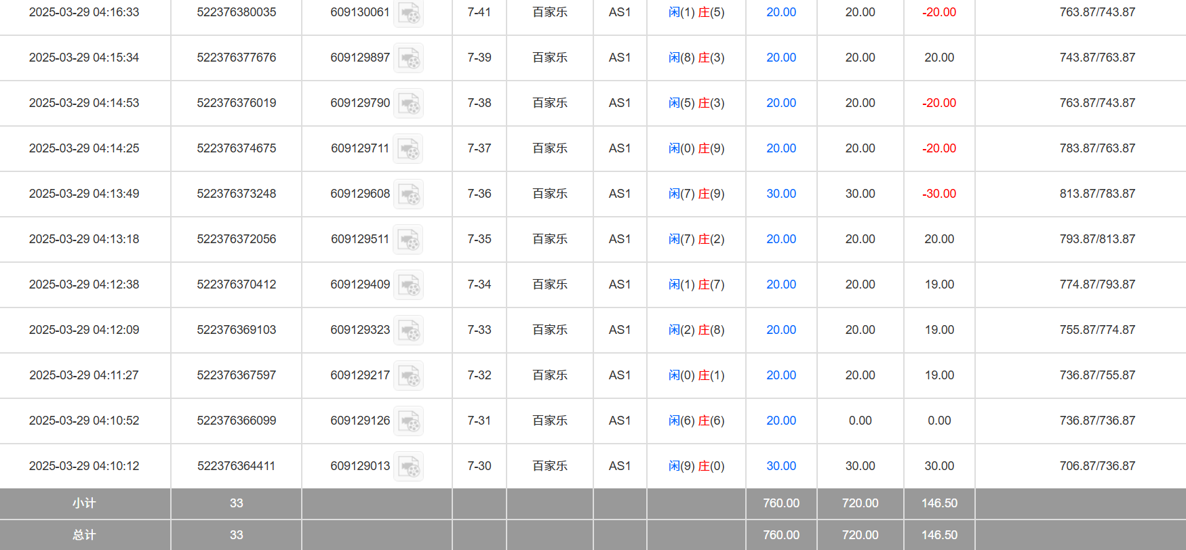Screen dimensions: 1186x550
Task: Open the replay icon for 609129790
Action: point(409,104)
